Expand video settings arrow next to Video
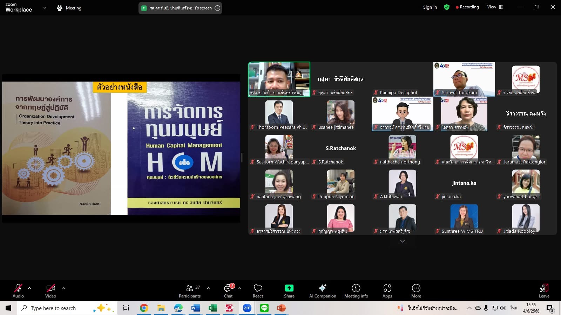Viewport: 561px width, 315px height. [64, 288]
